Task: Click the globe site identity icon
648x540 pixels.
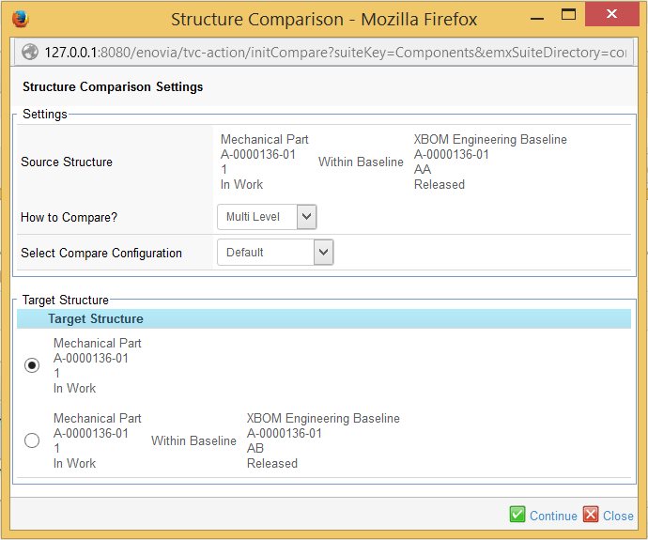Action: pyautogui.click(x=30, y=53)
